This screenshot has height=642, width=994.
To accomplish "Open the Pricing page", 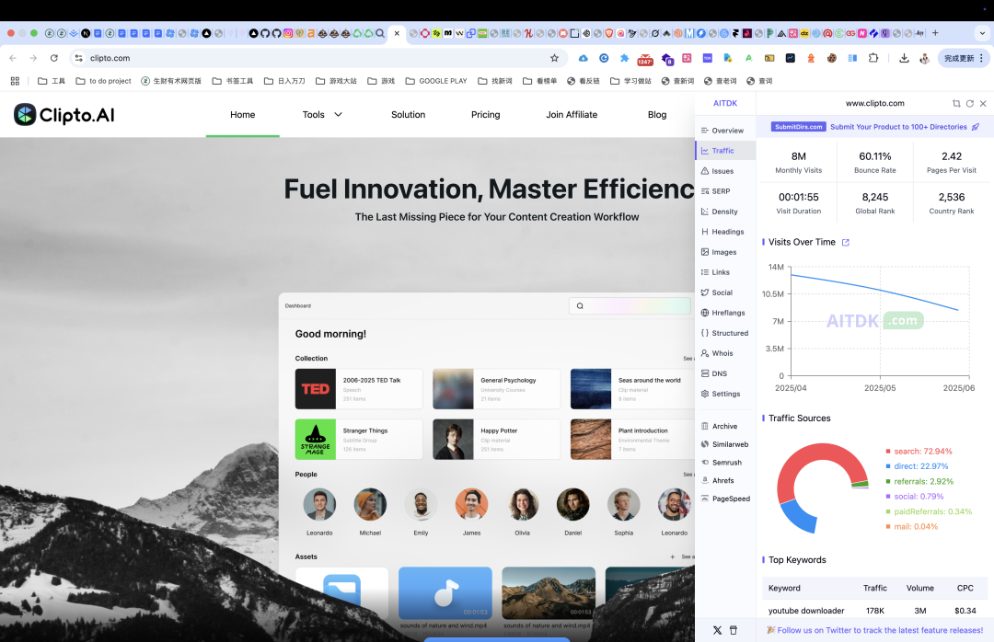I will pos(486,115).
